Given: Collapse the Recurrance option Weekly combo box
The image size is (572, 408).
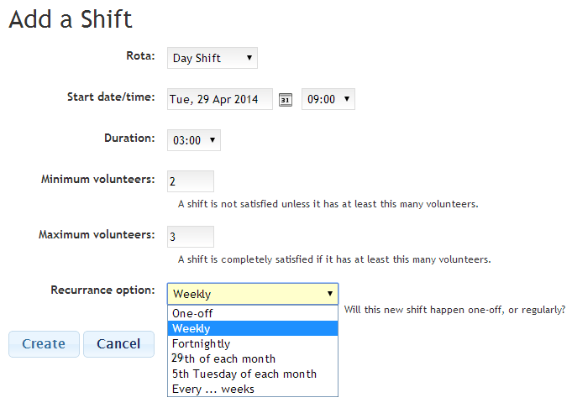Looking at the screenshot, I should tap(253, 294).
